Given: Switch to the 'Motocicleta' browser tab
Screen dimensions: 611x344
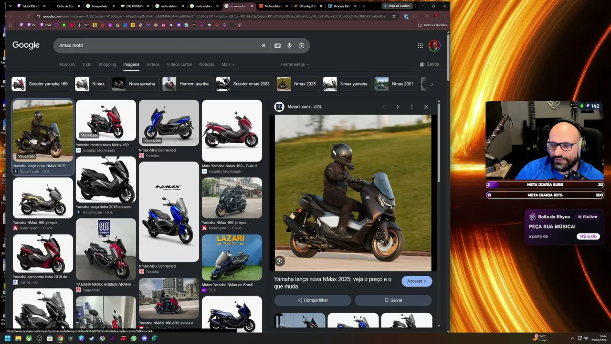Looking at the screenshot, I should click(x=274, y=6).
